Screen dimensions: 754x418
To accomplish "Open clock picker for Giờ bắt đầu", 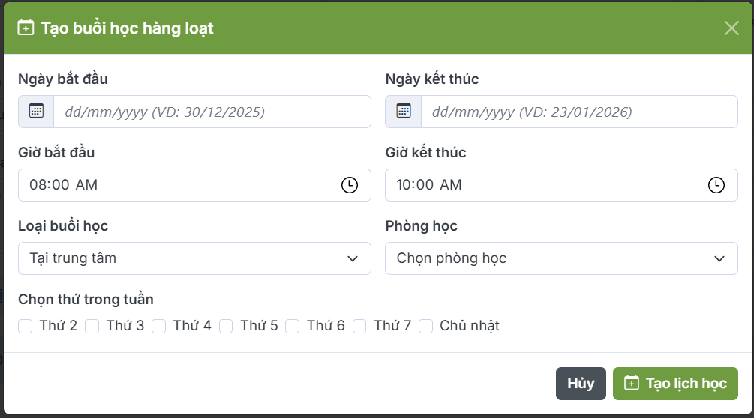I will (350, 185).
